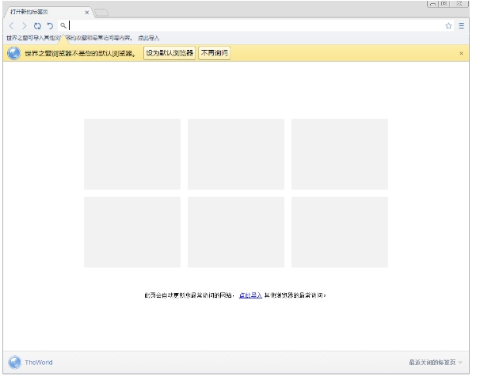Click the undo closed tab icon
Image resolution: width=480 pixels, height=376 pixels.
point(50,26)
